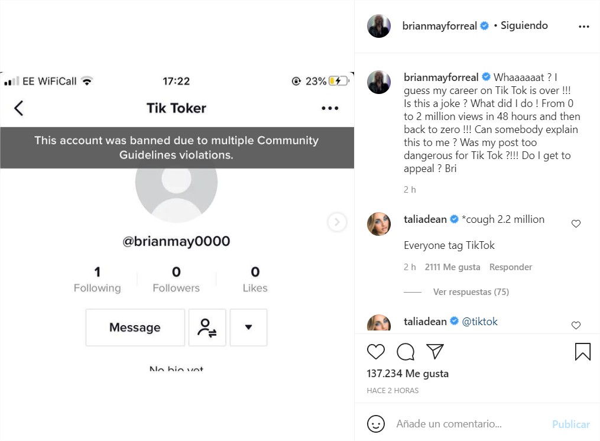Click Responder under taliadean's comment
Image resolution: width=600 pixels, height=441 pixels.
511,267
